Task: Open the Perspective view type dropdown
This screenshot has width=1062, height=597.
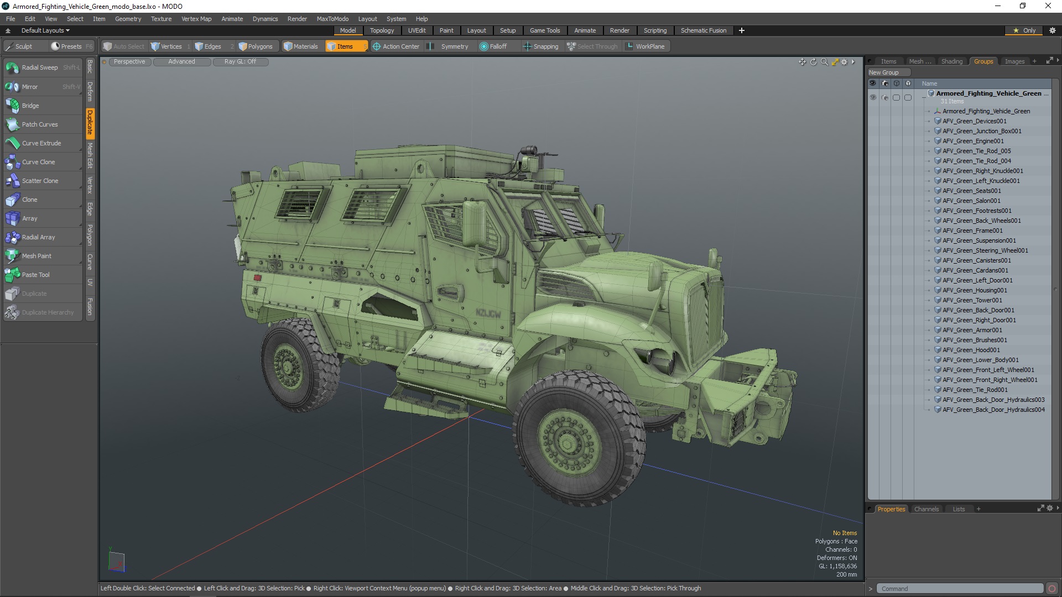Action: 129,62
